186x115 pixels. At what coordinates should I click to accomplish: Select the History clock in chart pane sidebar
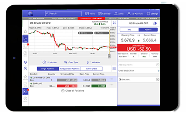point(25,54)
